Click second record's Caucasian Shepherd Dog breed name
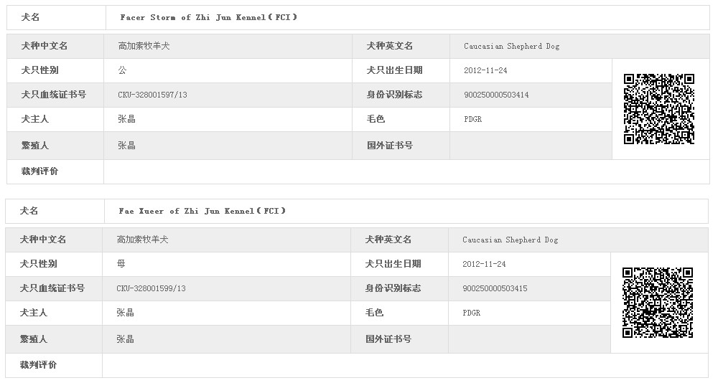 pyautogui.click(x=510, y=240)
